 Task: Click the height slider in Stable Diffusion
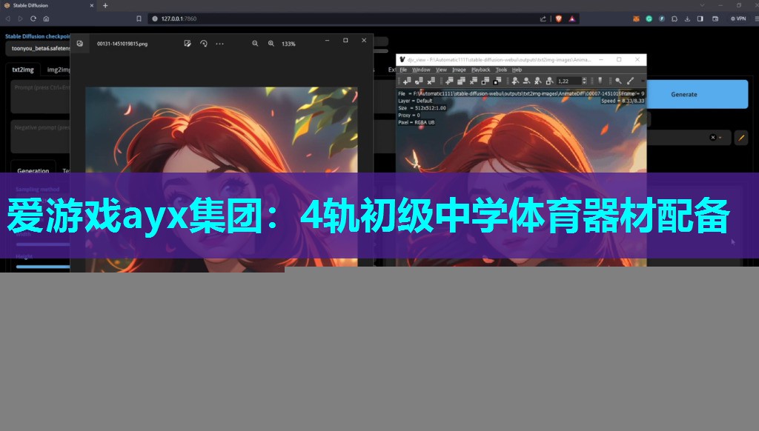click(42, 267)
